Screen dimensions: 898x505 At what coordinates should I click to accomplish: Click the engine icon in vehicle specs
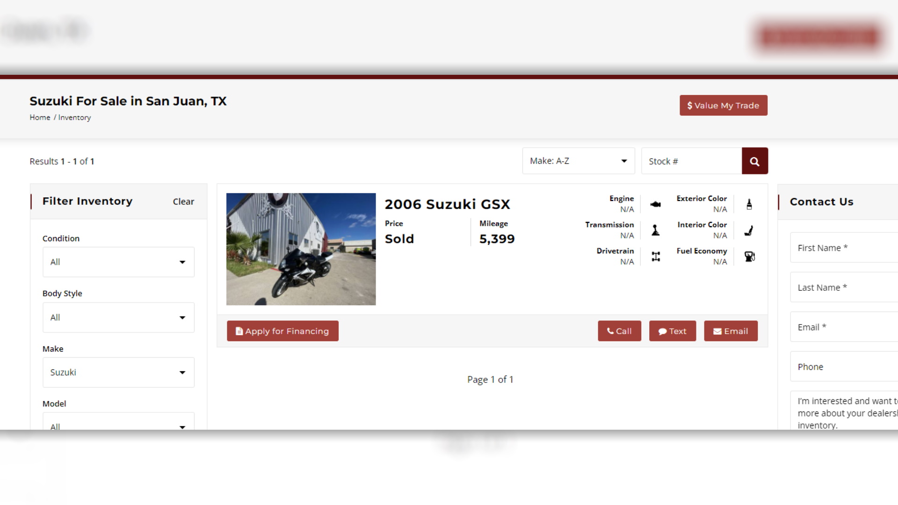pyautogui.click(x=656, y=204)
